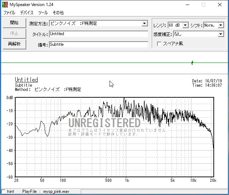Click the MySpeaker app icon in title bar

coord(5,5)
